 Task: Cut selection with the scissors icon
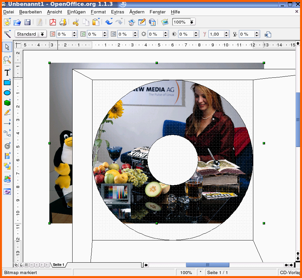point(75,22)
